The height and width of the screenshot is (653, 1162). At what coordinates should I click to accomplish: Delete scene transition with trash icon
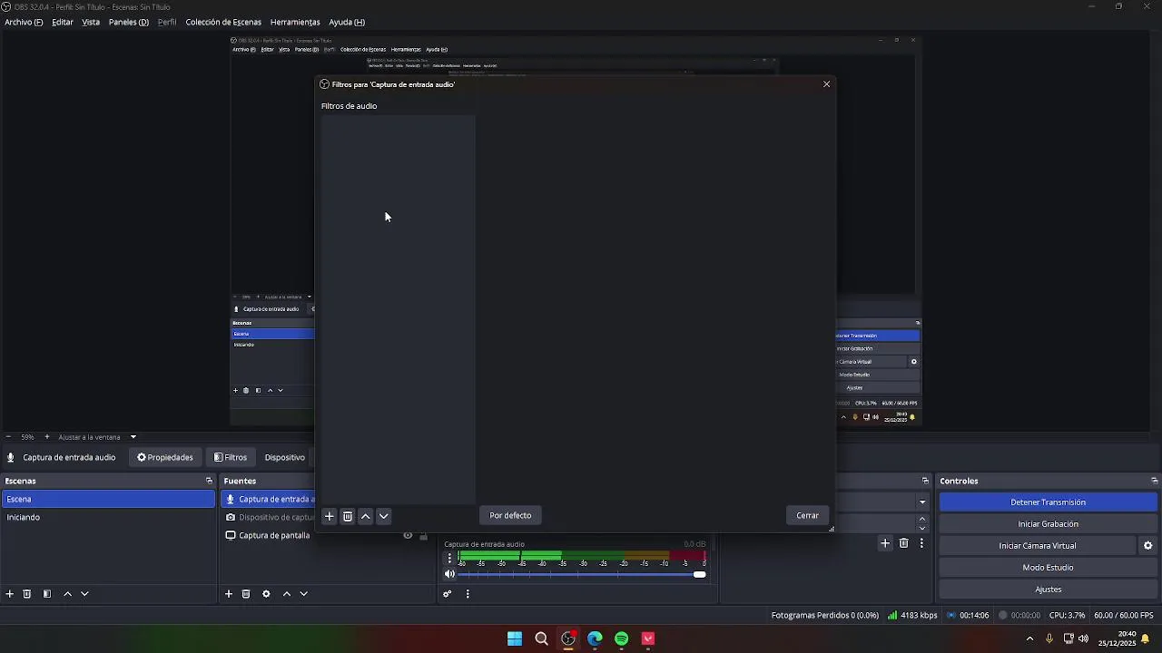tap(903, 543)
